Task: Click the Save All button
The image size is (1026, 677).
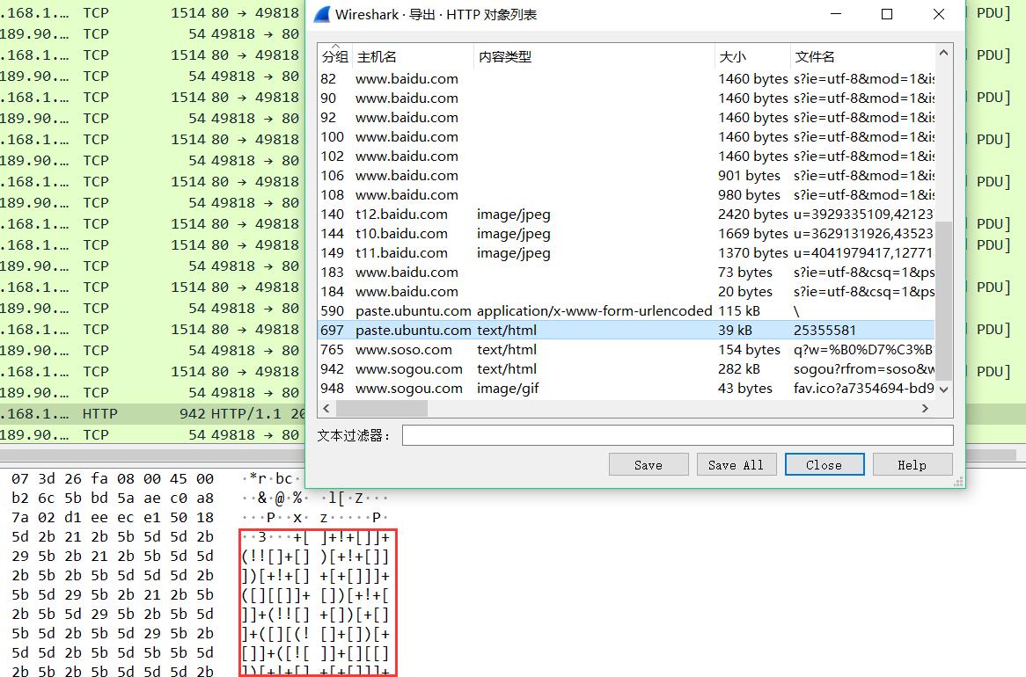Action: click(x=736, y=464)
